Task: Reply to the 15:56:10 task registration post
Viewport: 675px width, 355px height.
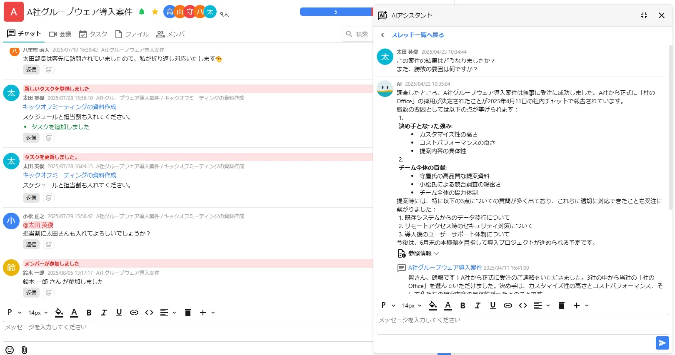Action: point(31,138)
